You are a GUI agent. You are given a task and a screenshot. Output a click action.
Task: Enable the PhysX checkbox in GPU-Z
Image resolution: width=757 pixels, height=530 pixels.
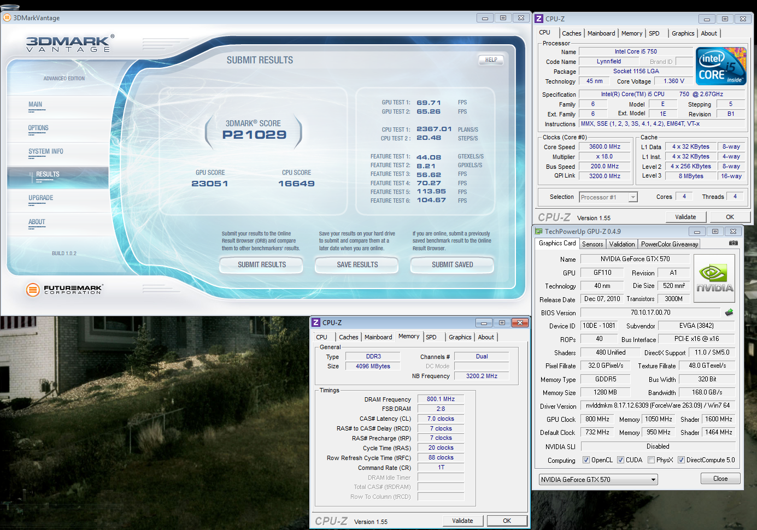coord(652,460)
